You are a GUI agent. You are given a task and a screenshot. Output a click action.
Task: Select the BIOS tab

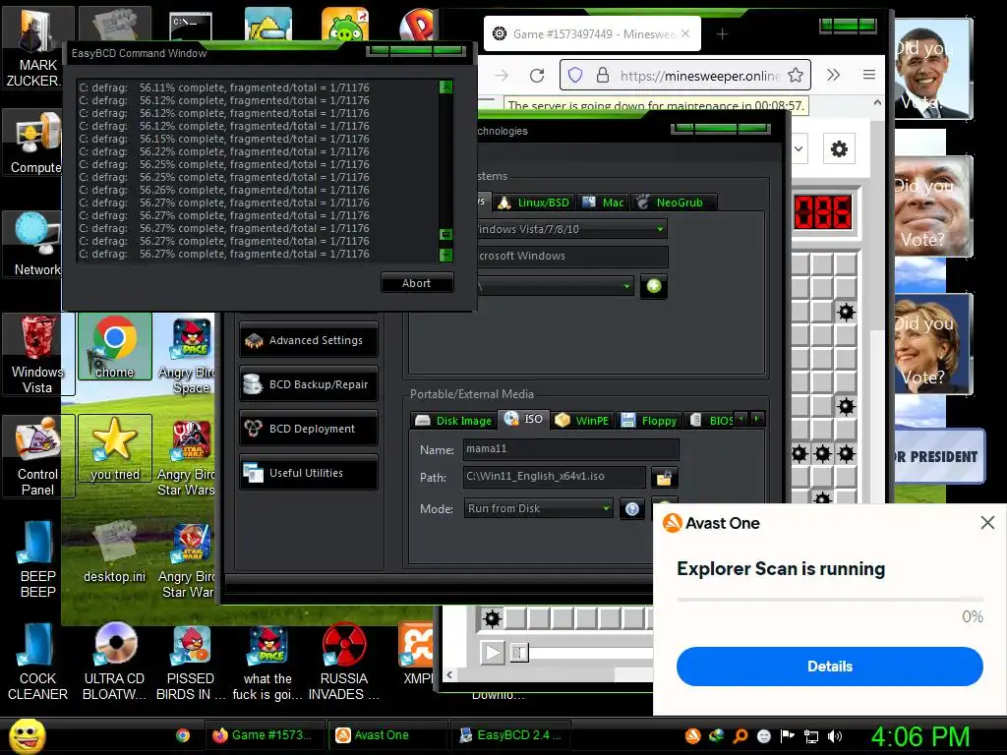click(x=712, y=421)
